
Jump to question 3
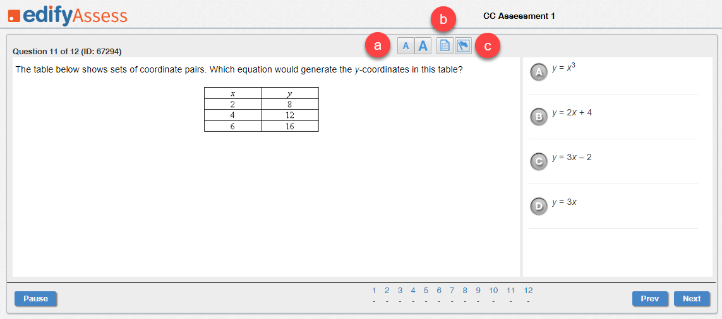coord(400,291)
